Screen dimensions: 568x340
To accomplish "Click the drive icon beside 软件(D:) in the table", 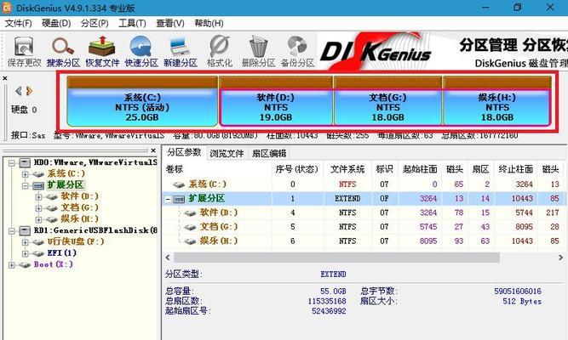I will pyautogui.click(x=190, y=213).
